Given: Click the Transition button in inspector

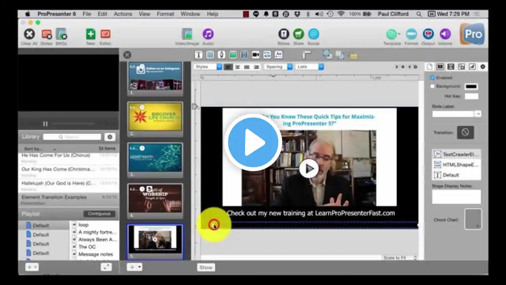Looking at the screenshot, I should (465, 132).
